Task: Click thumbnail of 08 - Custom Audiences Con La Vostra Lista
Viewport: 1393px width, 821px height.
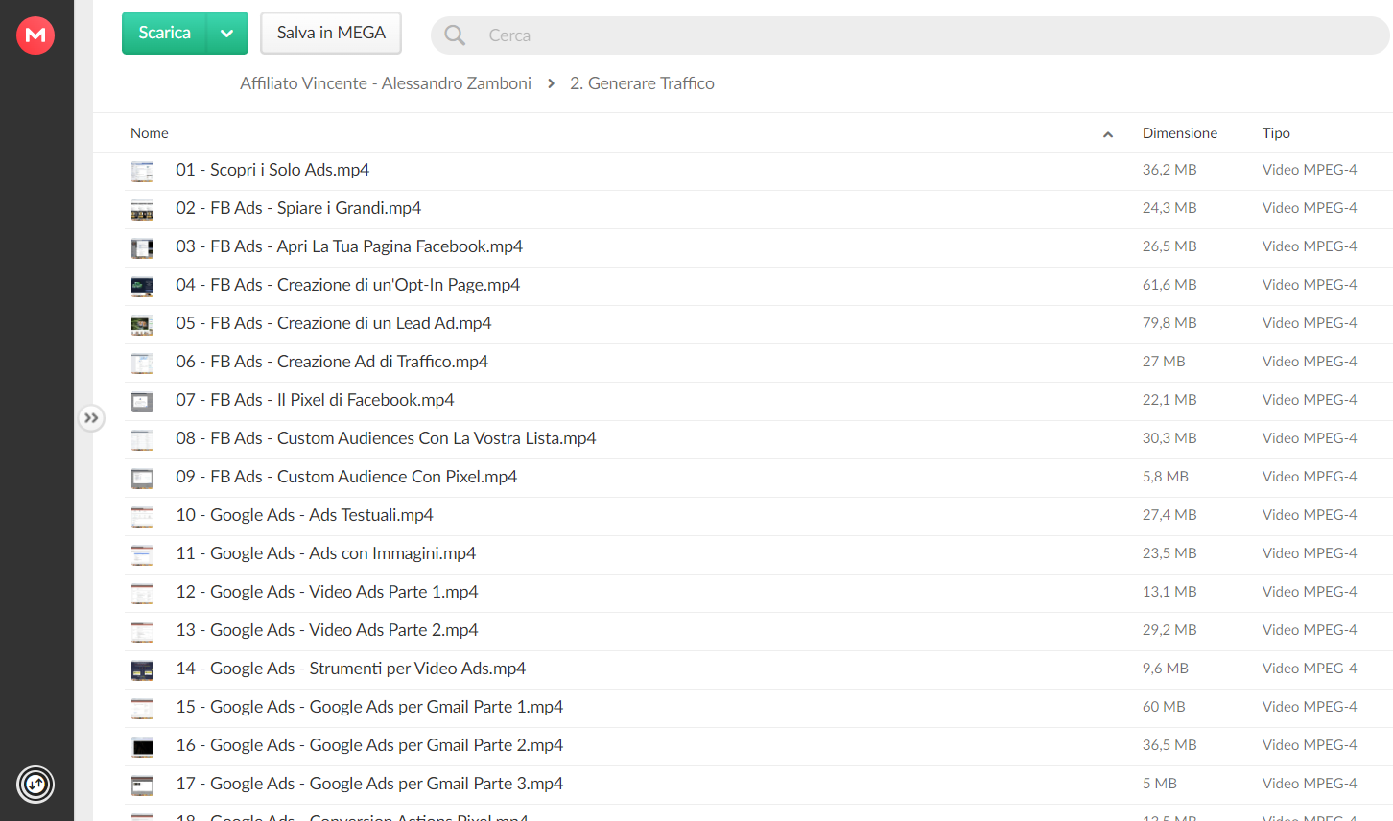Action: pos(142,440)
